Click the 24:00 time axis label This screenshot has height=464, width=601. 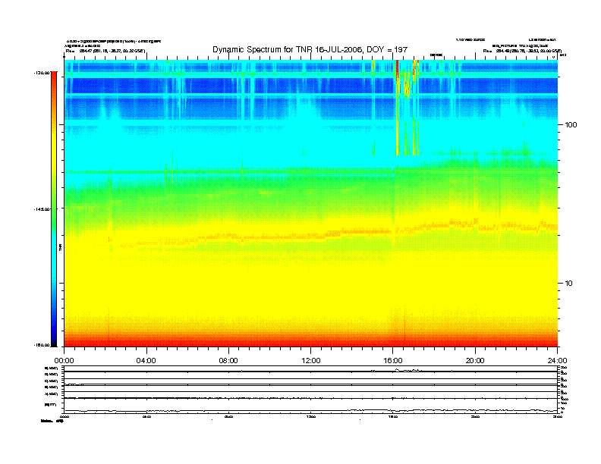tap(557, 361)
